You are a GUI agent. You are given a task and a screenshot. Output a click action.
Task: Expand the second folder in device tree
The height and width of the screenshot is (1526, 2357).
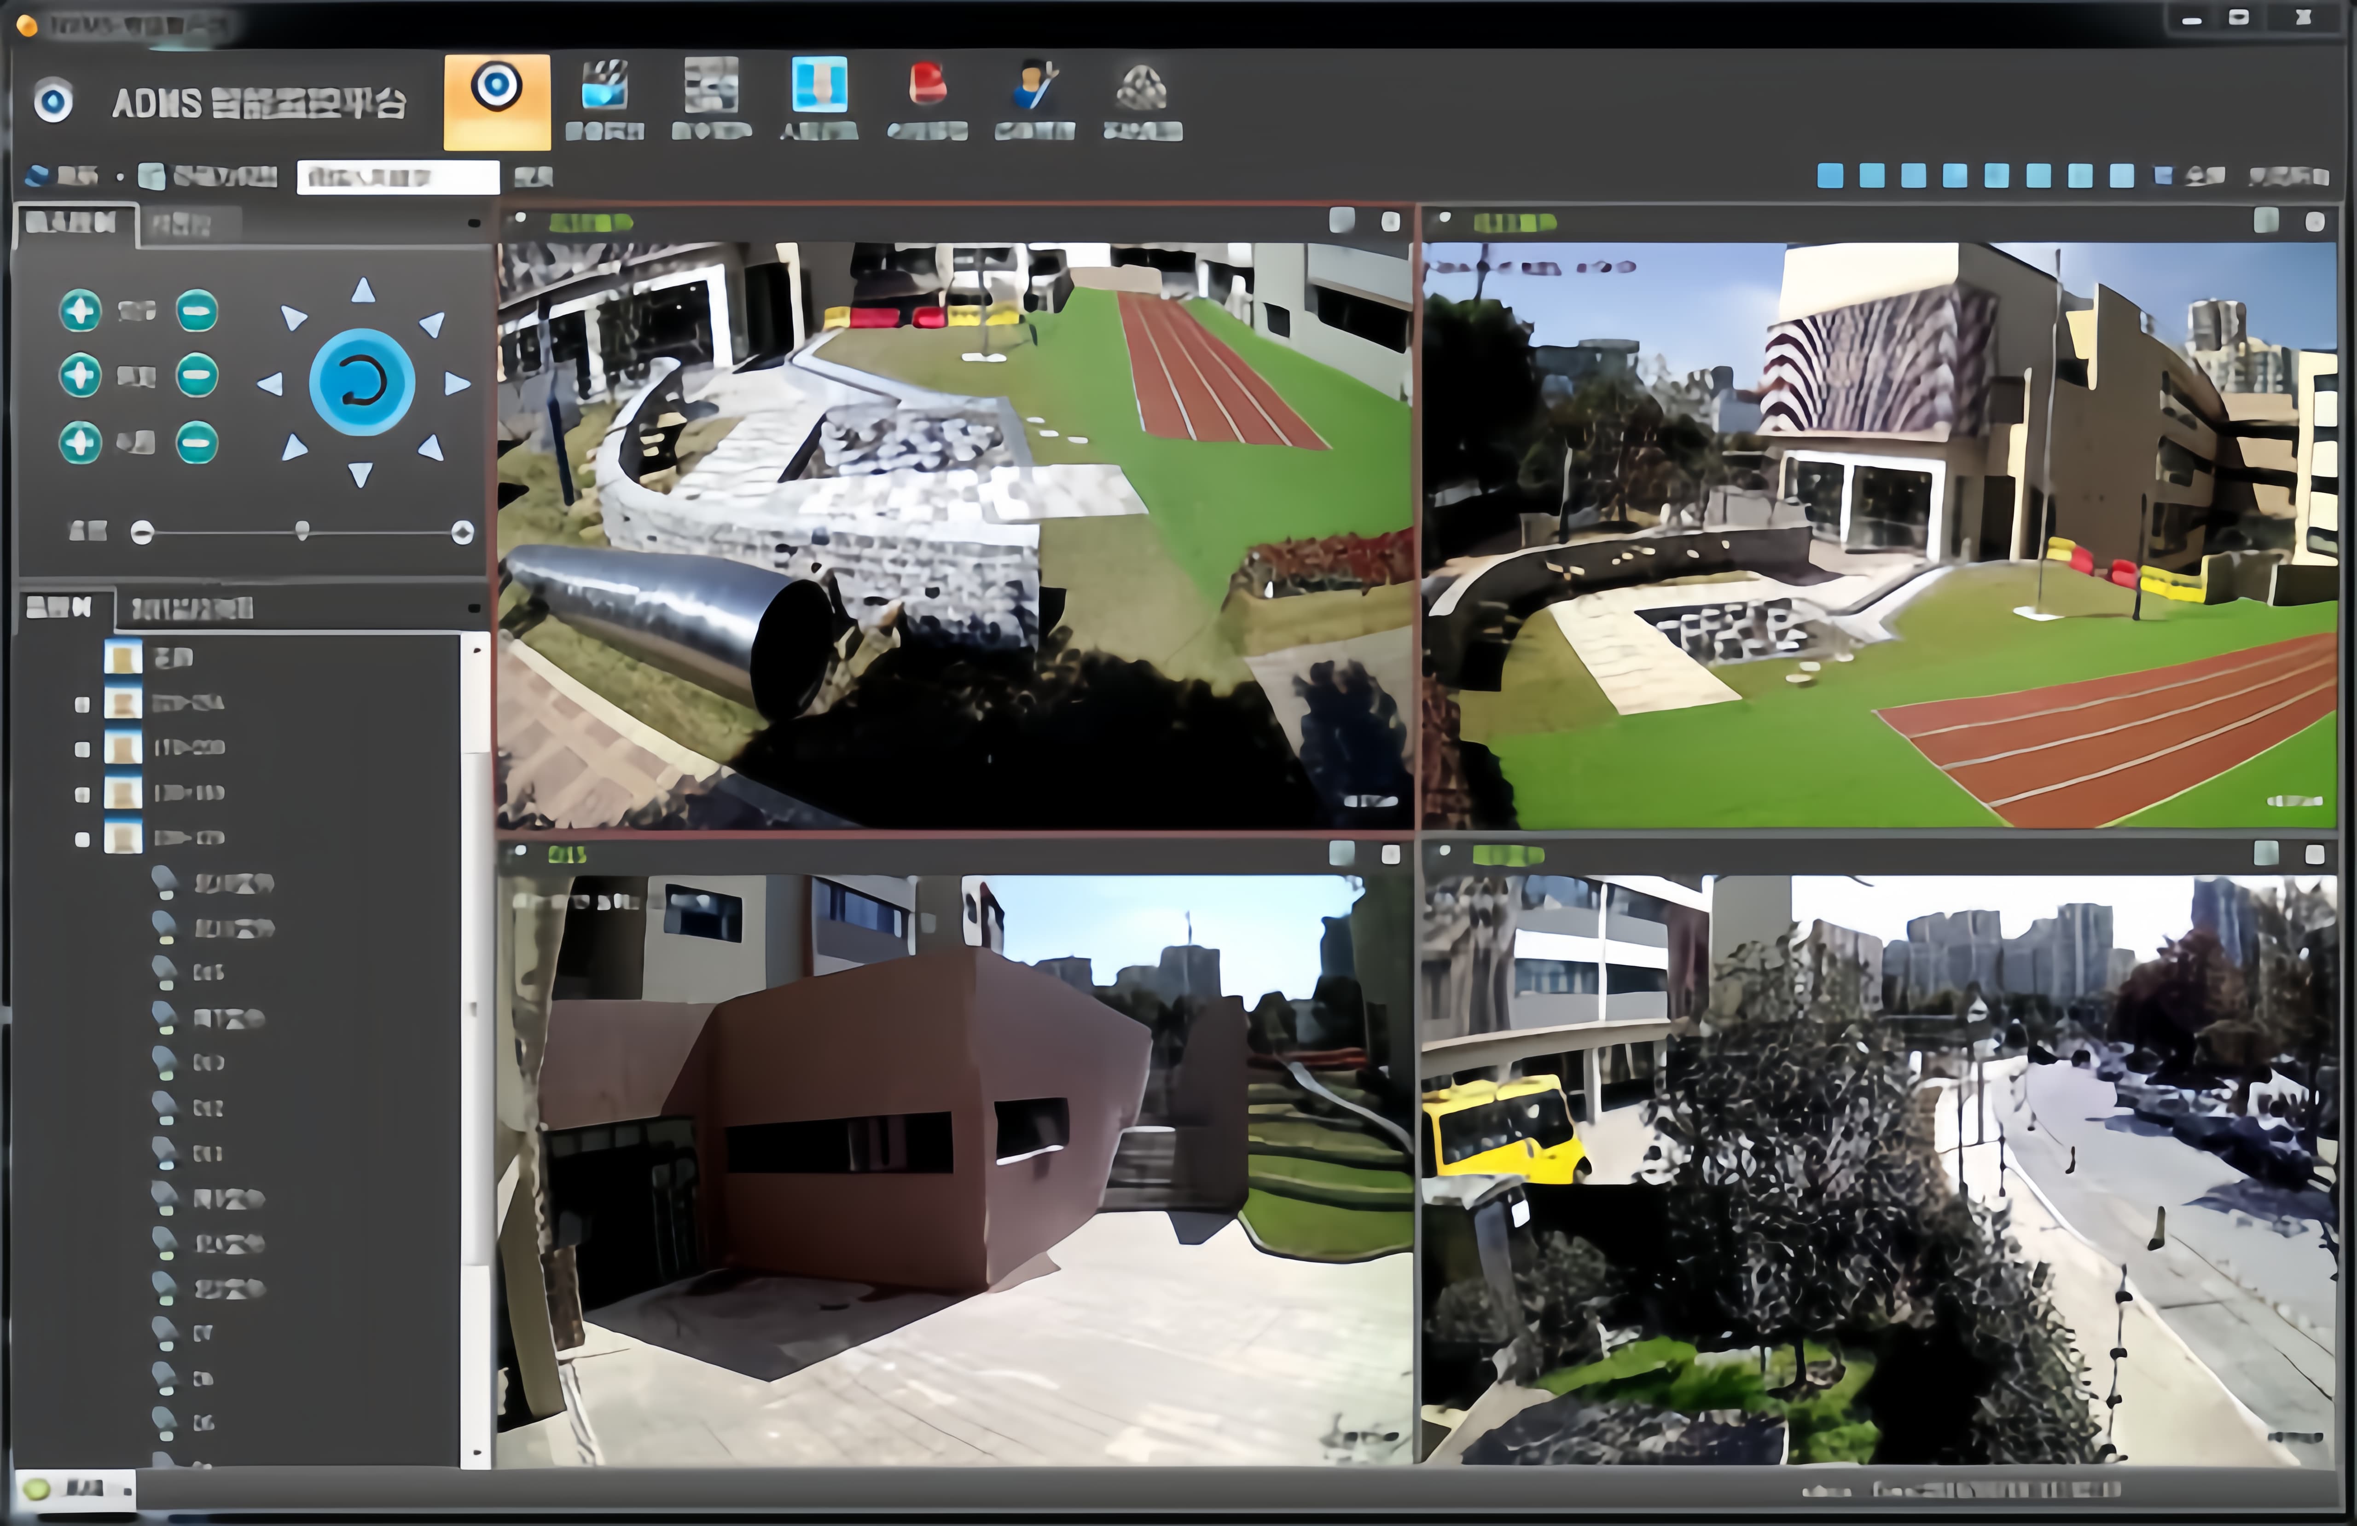click(x=82, y=704)
